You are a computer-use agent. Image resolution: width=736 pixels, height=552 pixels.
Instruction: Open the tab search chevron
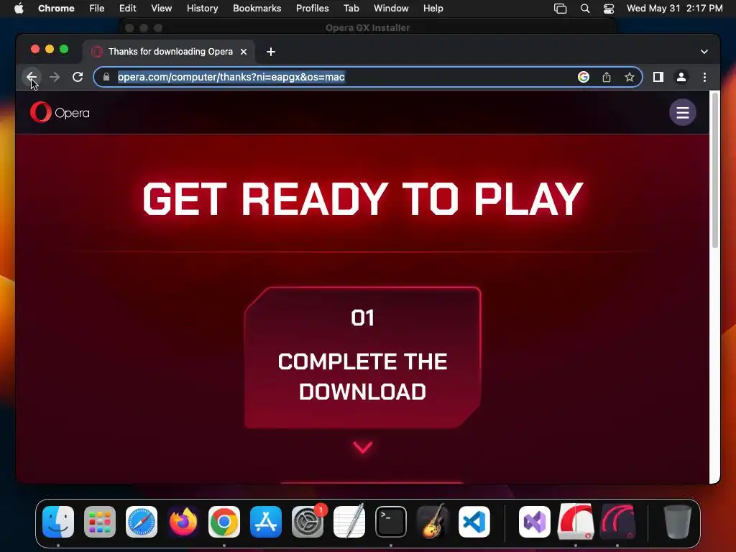[x=704, y=52]
